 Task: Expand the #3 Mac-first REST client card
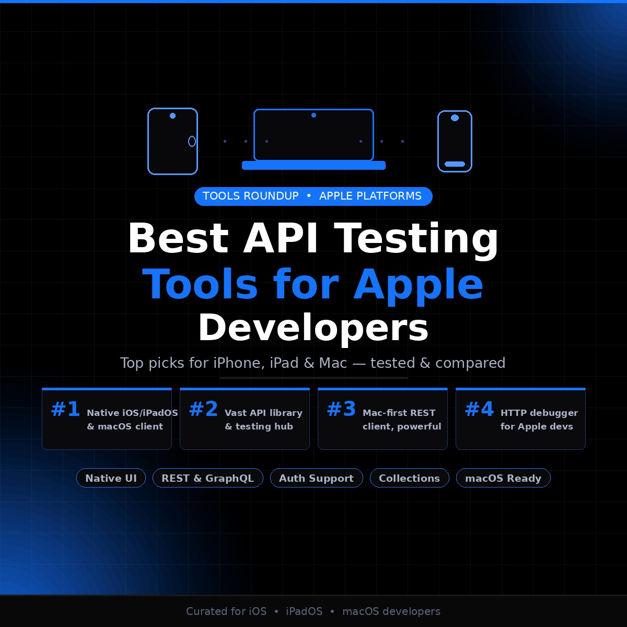pos(382,418)
